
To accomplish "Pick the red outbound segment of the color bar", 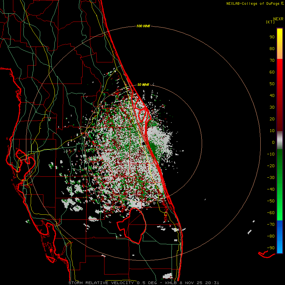I will [280, 95].
